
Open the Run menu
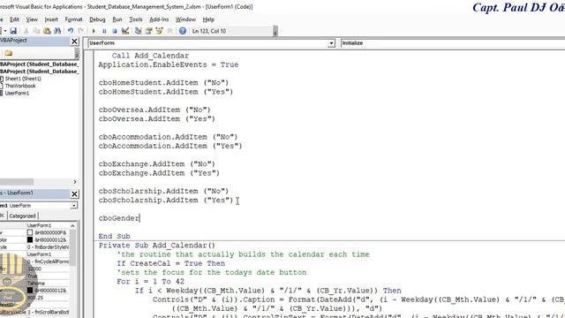[x=117, y=19]
